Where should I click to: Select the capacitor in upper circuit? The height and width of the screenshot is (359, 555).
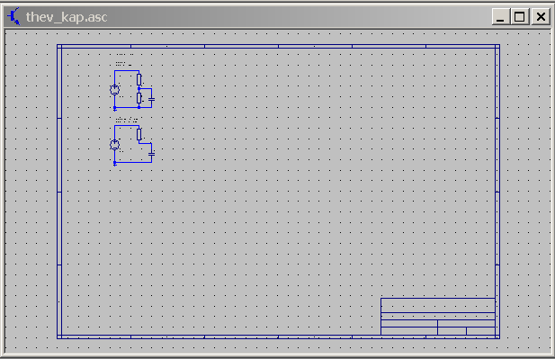[x=151, y=100]
